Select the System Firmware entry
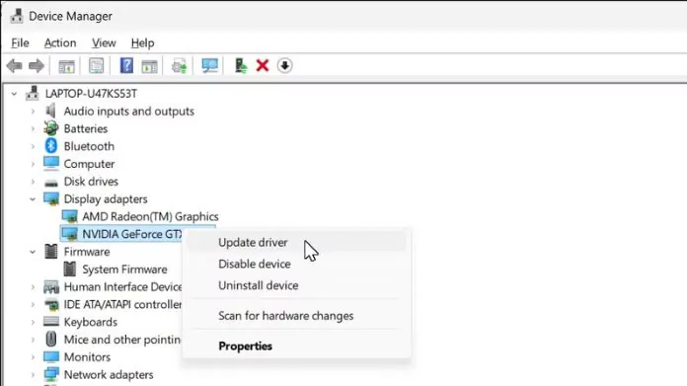The image size is (687, 386). pos(124,270)
